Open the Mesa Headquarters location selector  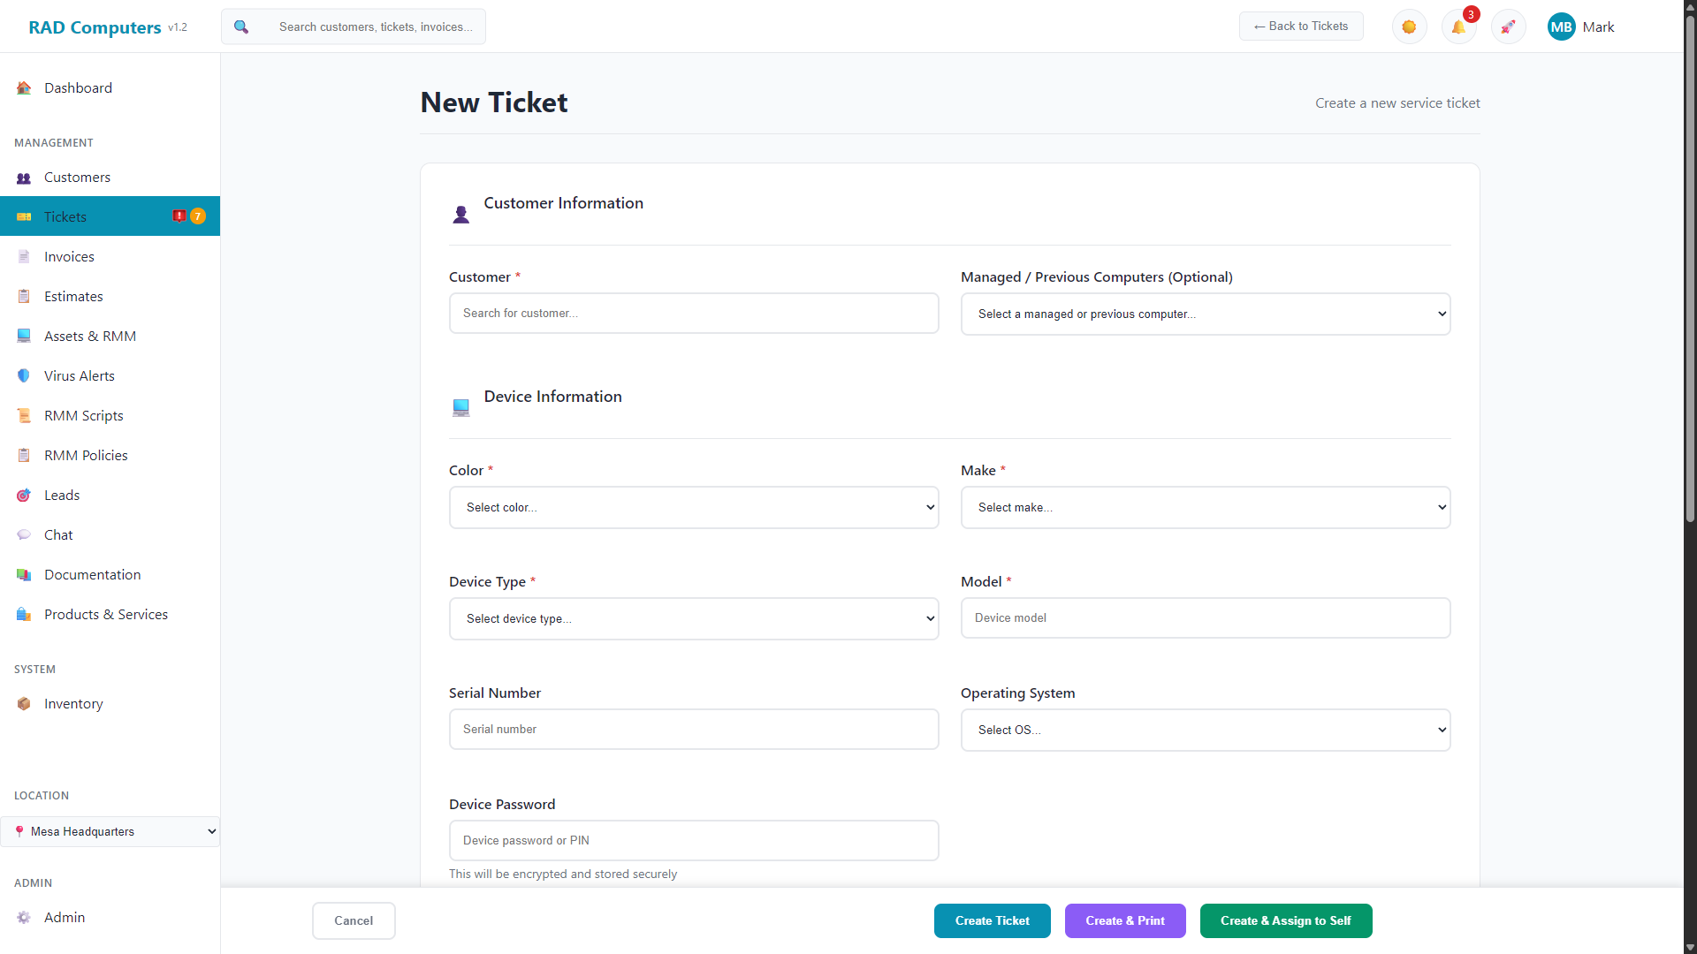coord(110,831)
